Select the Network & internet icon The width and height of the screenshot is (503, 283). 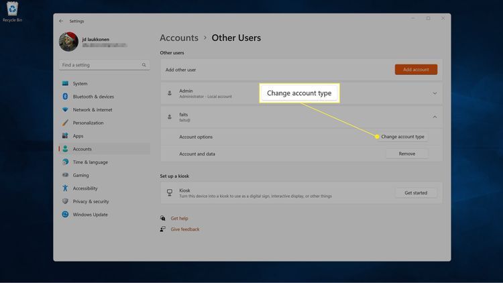tap(65, 110)
